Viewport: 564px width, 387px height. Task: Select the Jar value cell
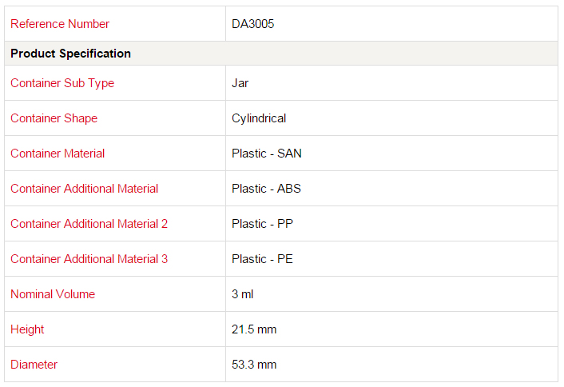391,83
